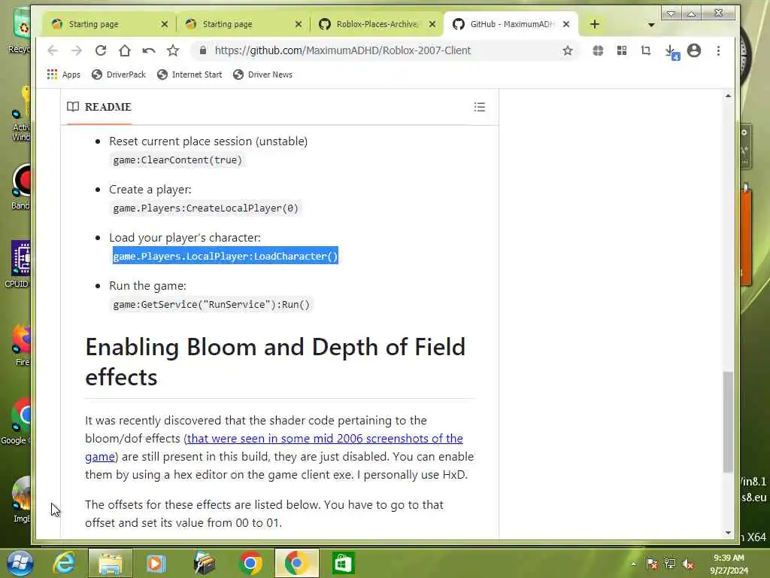
Task: Click the muted volume tray icon
Action: coord(689,564)
